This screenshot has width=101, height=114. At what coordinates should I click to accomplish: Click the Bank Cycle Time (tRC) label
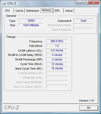tap(29, 69)
